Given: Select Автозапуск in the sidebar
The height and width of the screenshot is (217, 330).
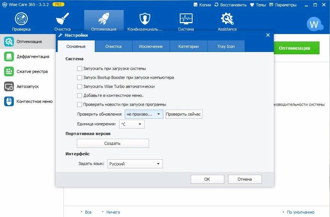Looking at the screenshot, I should point(28,86).
